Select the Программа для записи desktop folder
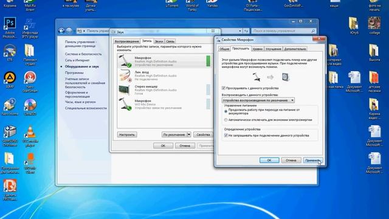Screen dimensions: 389x219 10,163
